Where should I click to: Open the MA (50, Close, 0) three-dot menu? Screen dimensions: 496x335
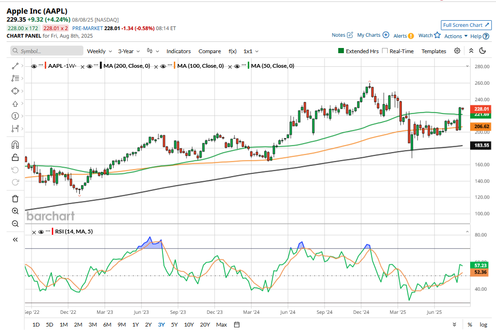(x=244, y=65)
